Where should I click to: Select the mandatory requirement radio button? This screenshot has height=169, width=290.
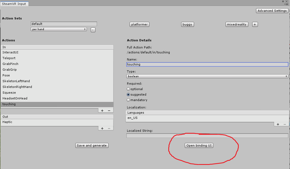coord(128,100)
